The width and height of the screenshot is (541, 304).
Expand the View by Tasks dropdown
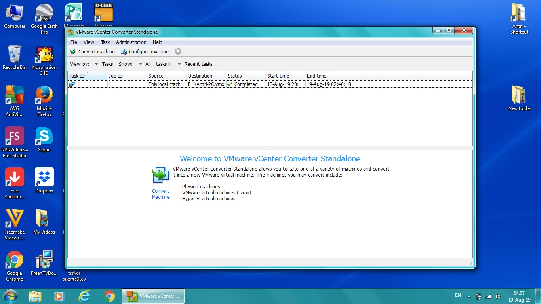click(x=104, y=64)
